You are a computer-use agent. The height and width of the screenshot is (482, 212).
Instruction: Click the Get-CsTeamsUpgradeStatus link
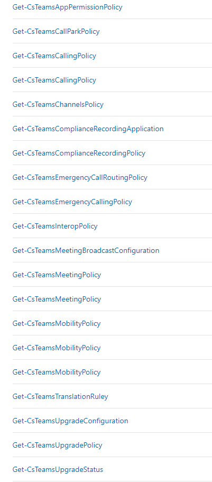click(58, 469)
